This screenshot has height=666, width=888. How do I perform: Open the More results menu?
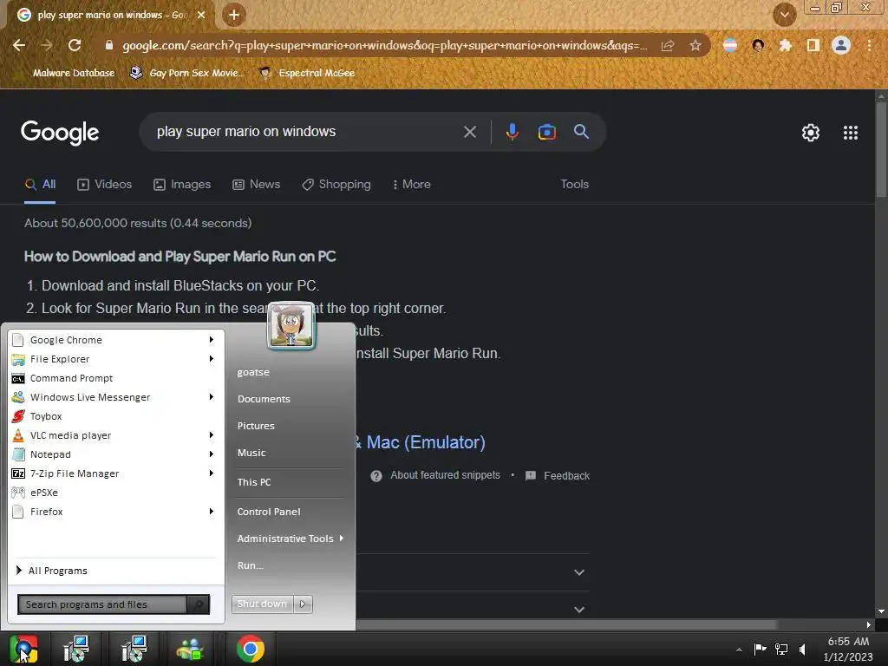click(x=412, y=184)
